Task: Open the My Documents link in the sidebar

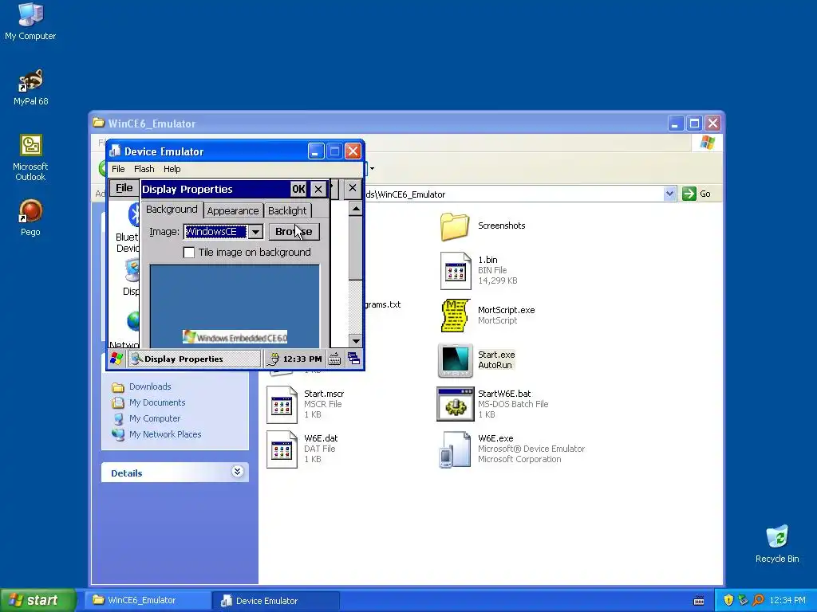Action: coord(157,402)
